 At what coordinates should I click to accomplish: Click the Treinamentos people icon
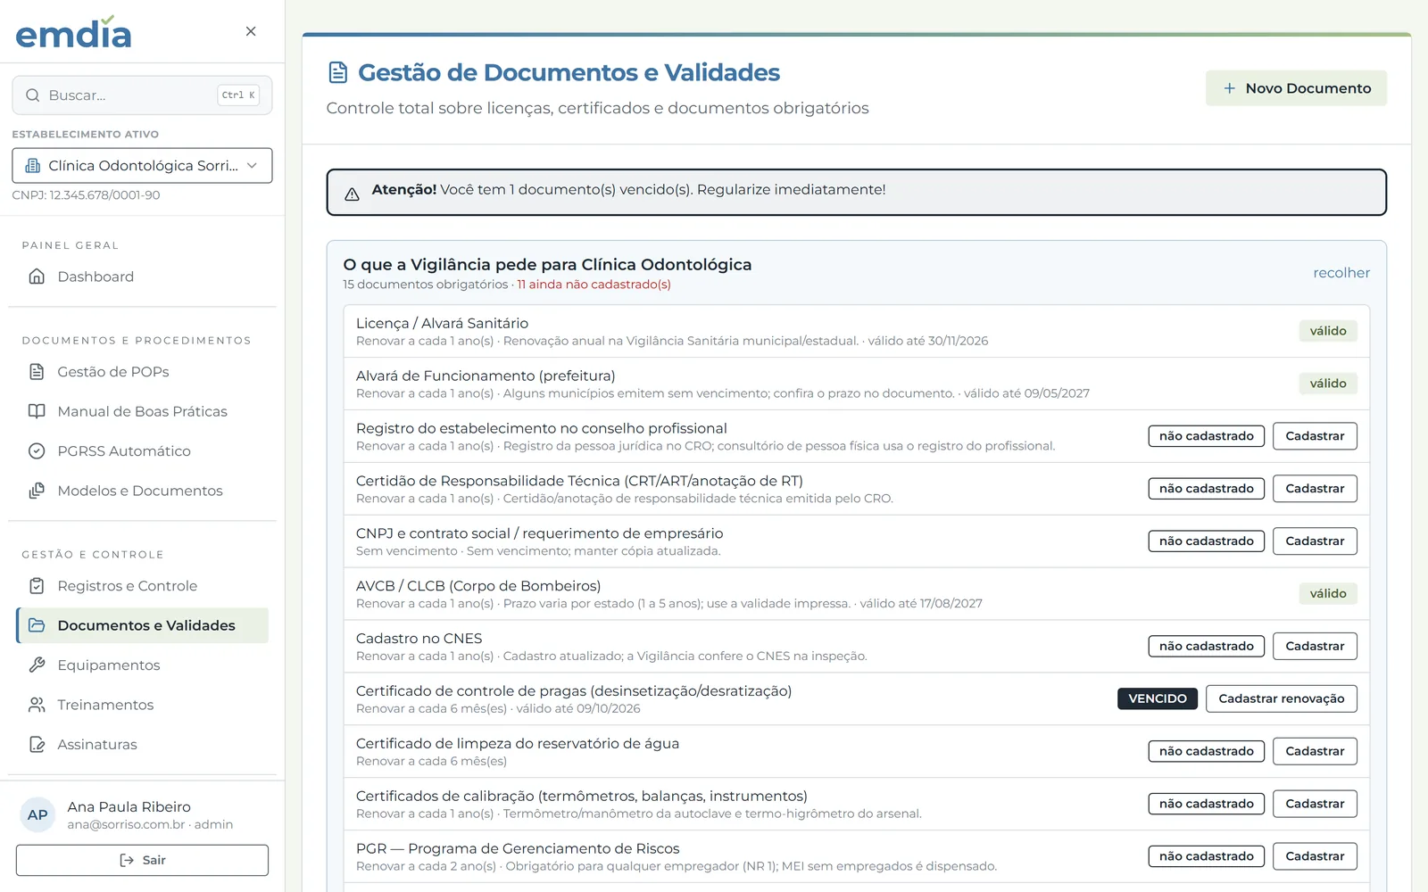(x=37, y=705)
